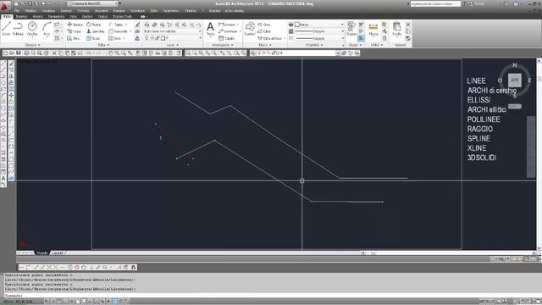The image size is (542, 305).
Task: Open the first DaLayer lineweight dropdown
Action: [318, 31]
